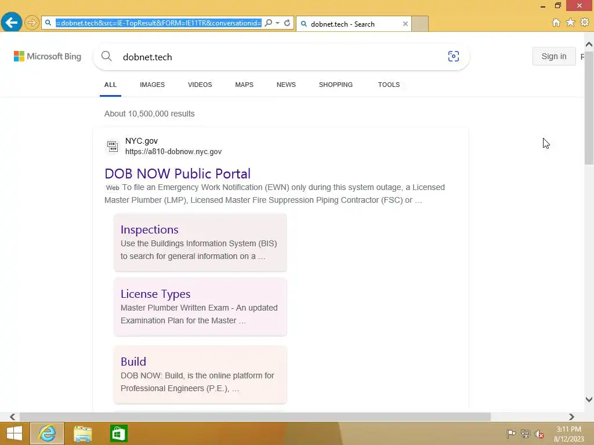Select the dobnet.tech - Search tab
594x445 pixels.
pyautogui.click(x=353, y=24)
